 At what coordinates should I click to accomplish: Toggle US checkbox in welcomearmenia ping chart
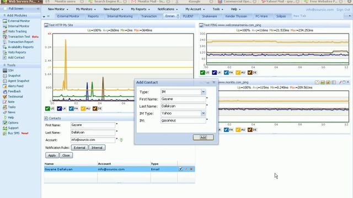(202, 73)
